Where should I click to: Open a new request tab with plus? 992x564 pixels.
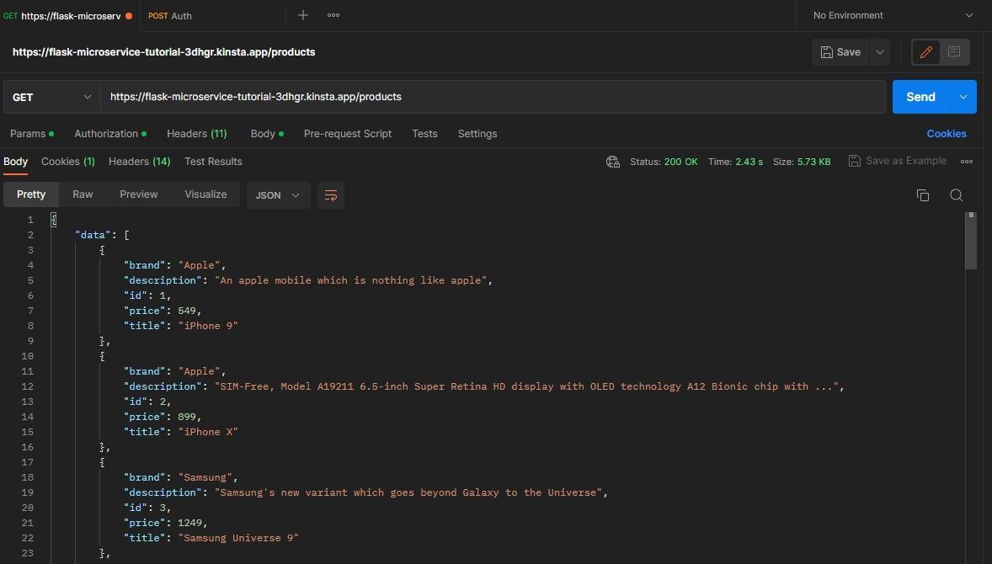302,15
